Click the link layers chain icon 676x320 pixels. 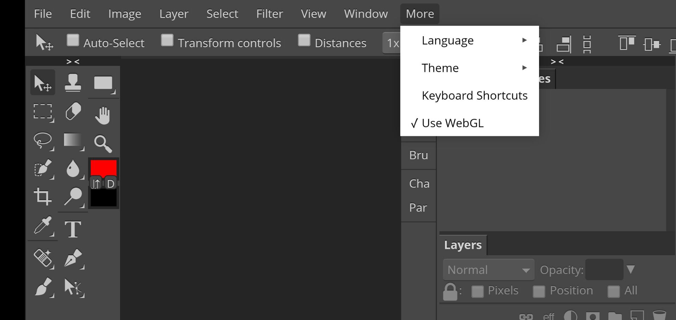[526, 317]
